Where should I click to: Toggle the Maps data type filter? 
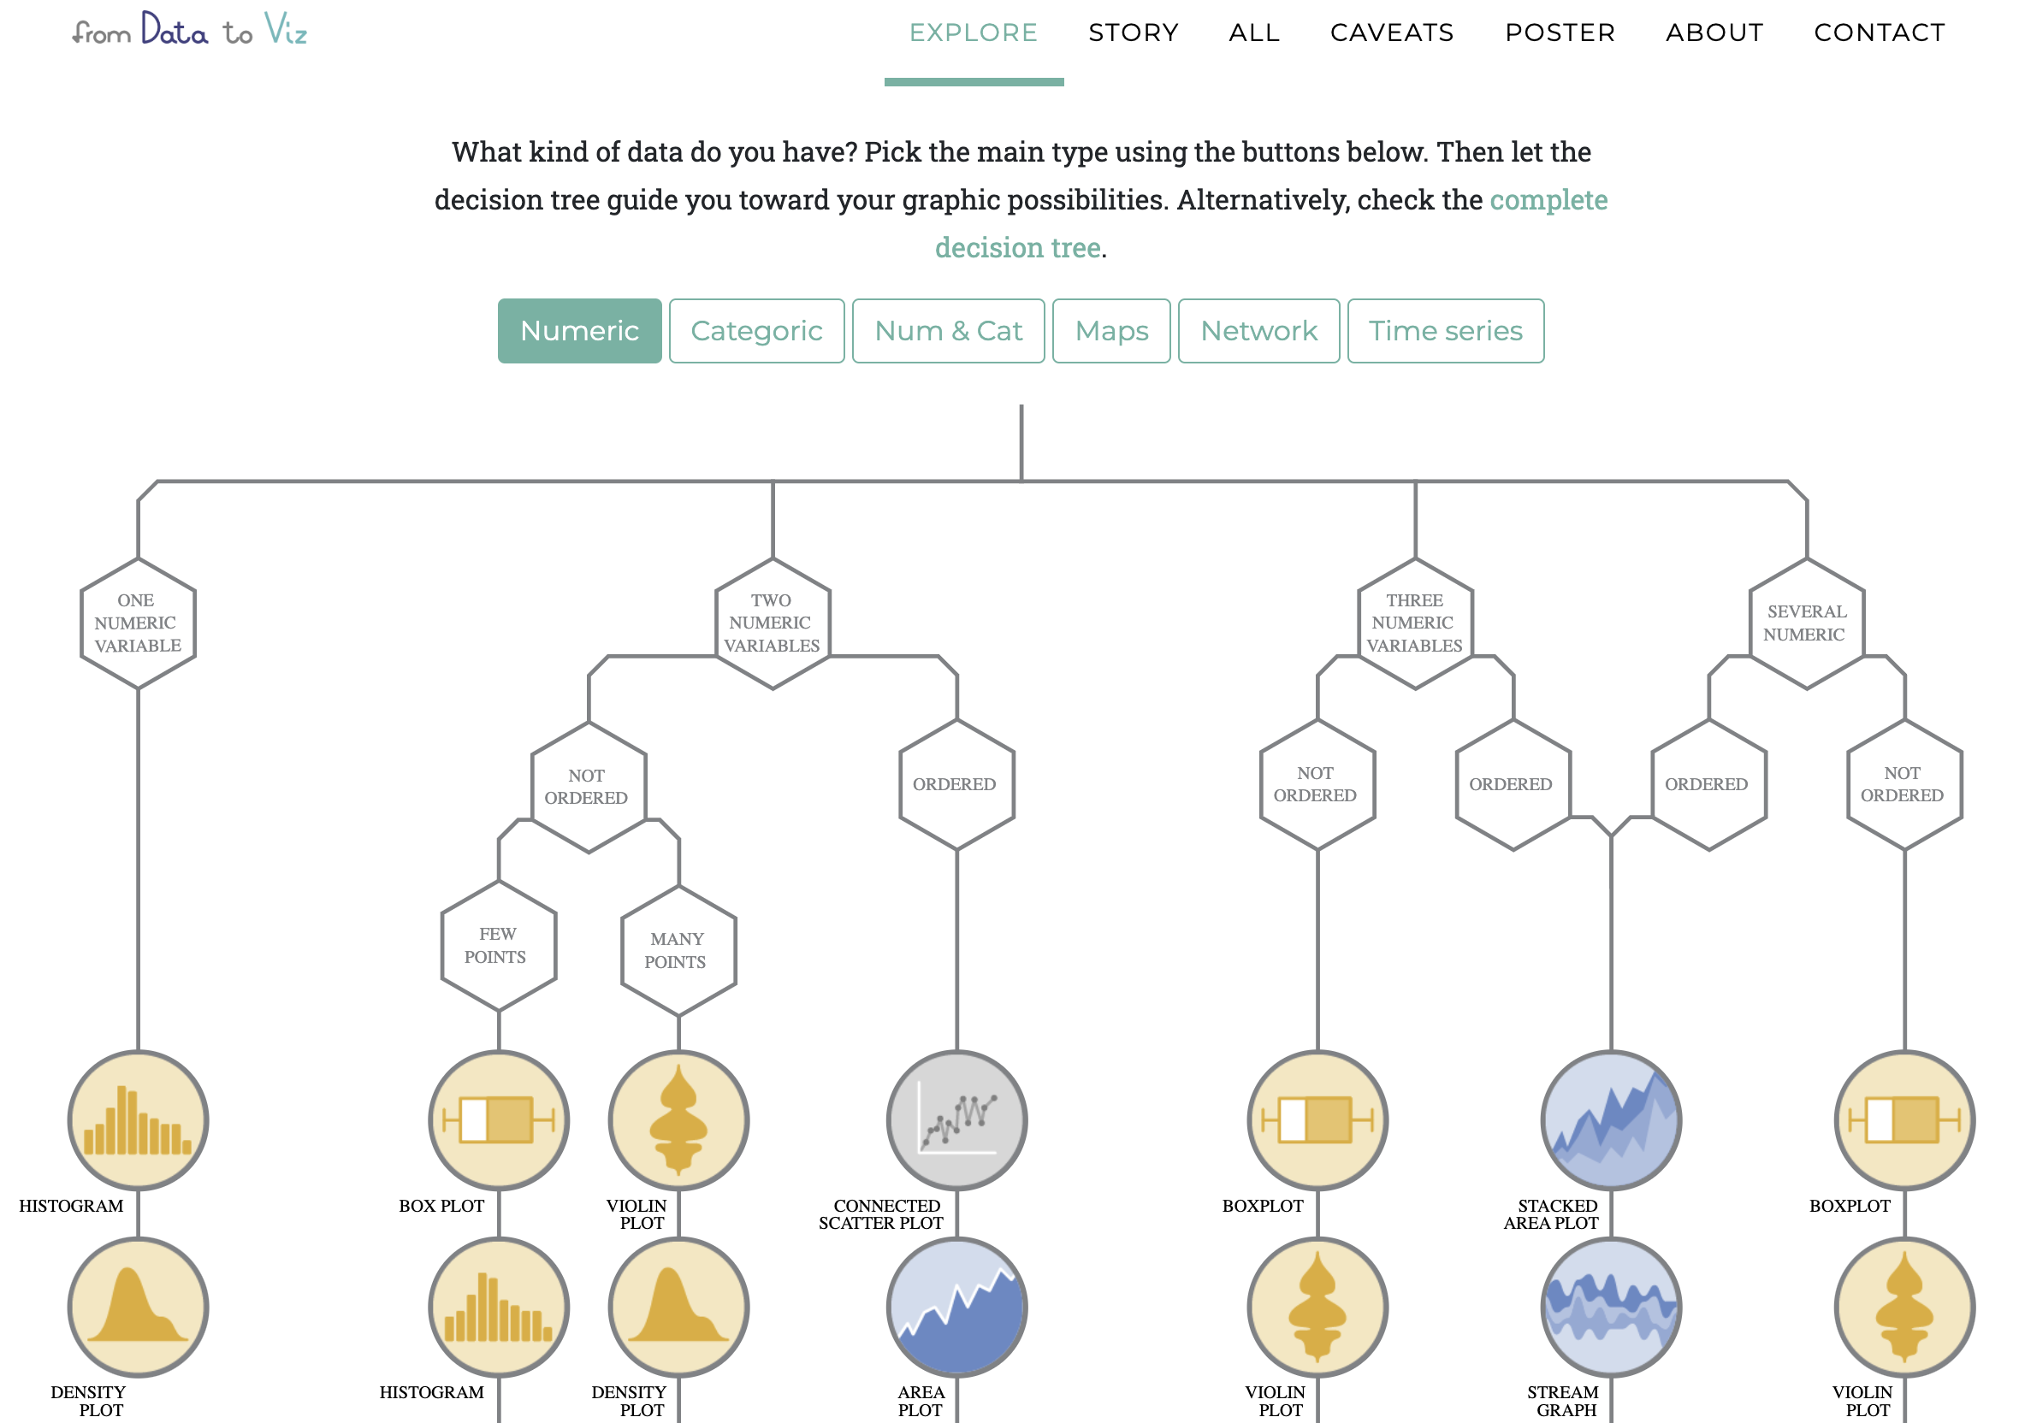click(1110, 331)
